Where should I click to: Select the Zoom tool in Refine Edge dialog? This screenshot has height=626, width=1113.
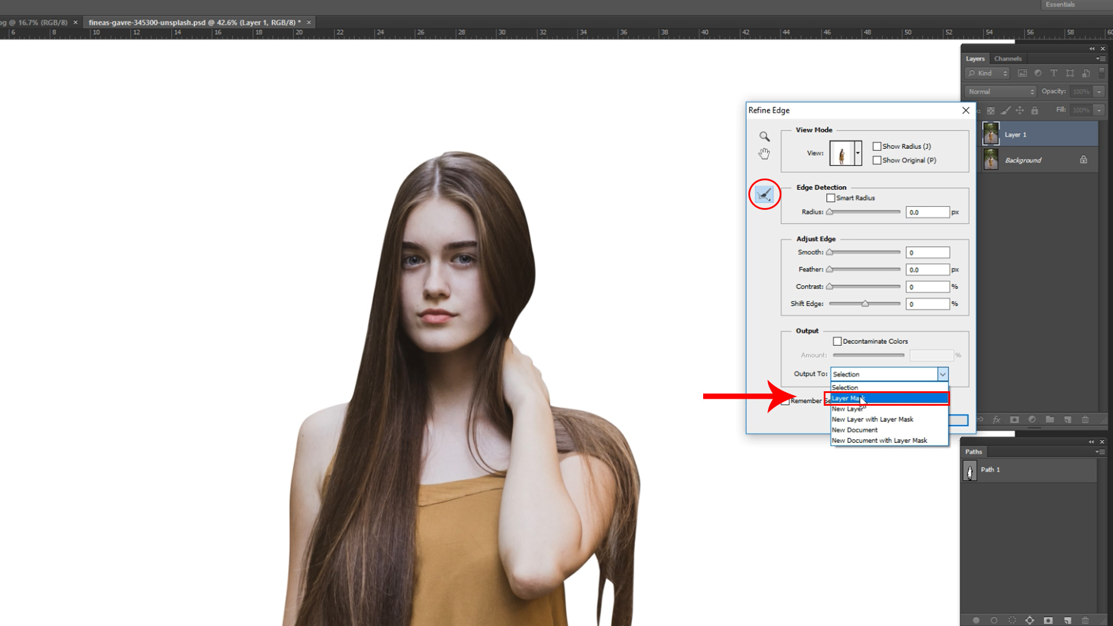pos(764,136)
